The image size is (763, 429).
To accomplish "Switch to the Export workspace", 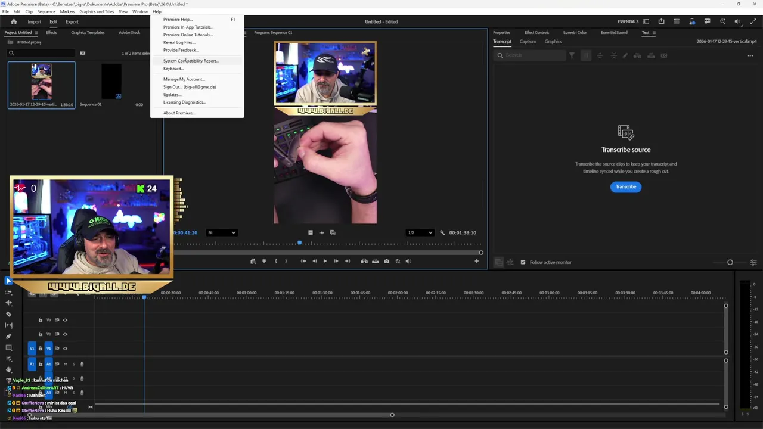I will point(72,22).
